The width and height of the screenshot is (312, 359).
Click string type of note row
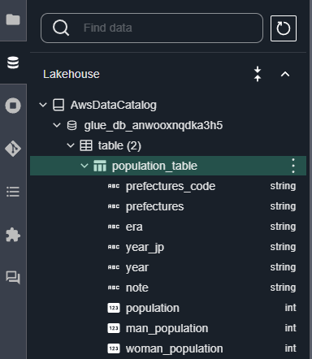coord(283,288)
